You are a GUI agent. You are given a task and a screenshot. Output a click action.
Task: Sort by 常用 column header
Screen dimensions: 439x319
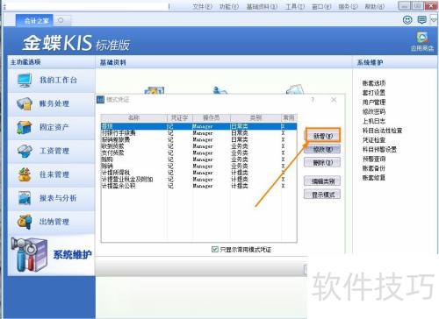coord(289,118)
